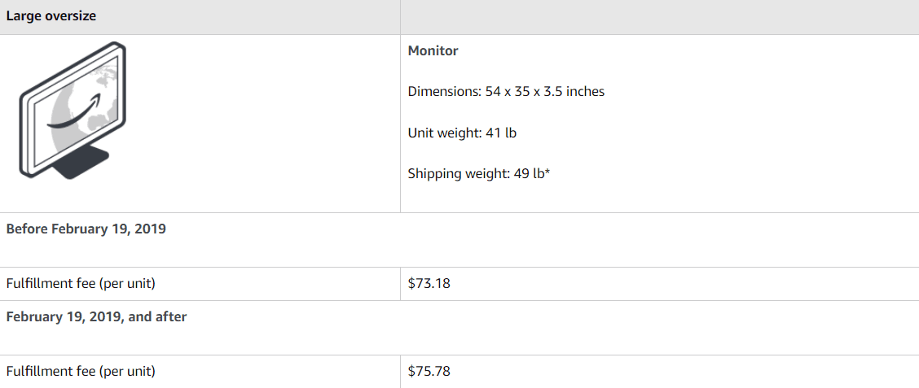
Task: Click empty header cell right of Large oversize
Action: (658, 16)
